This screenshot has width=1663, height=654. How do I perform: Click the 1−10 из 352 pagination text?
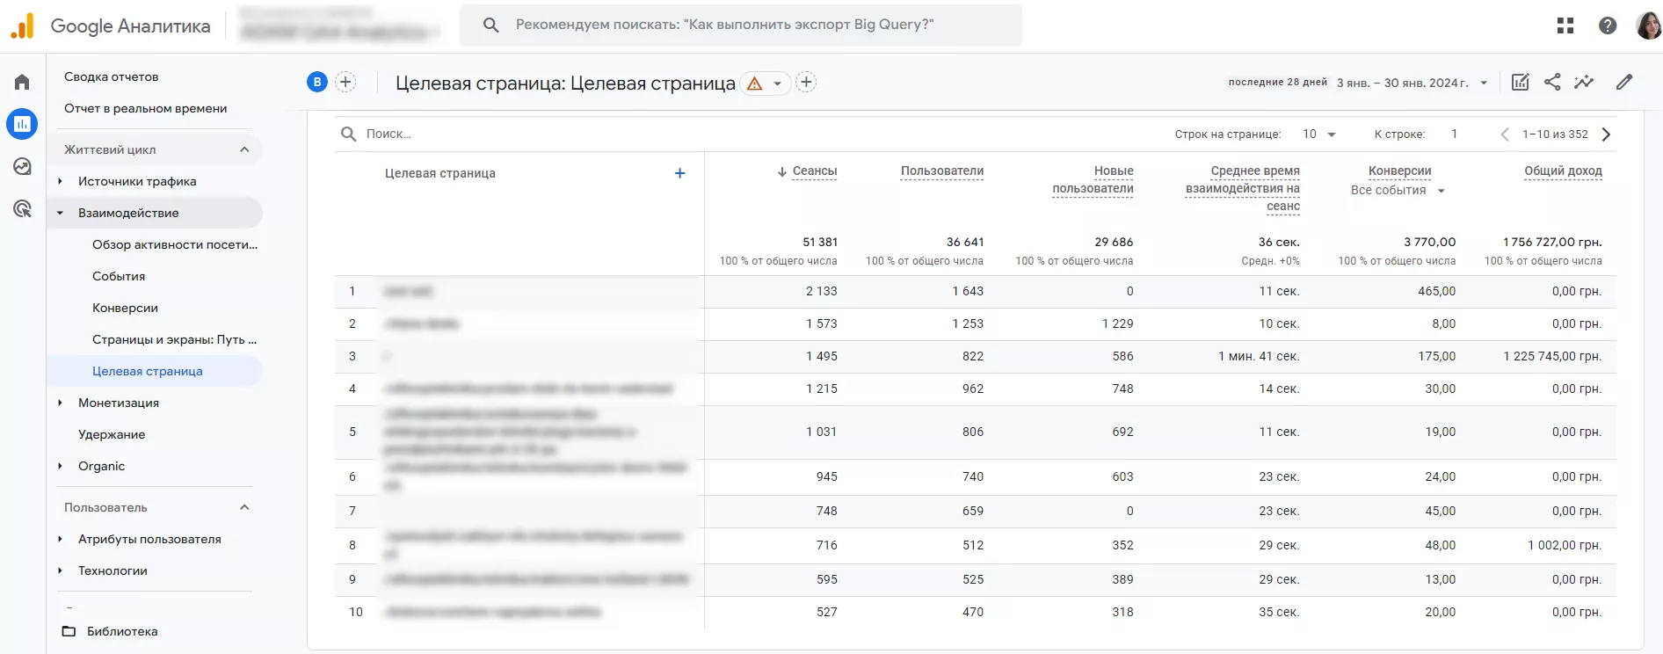1556,134
